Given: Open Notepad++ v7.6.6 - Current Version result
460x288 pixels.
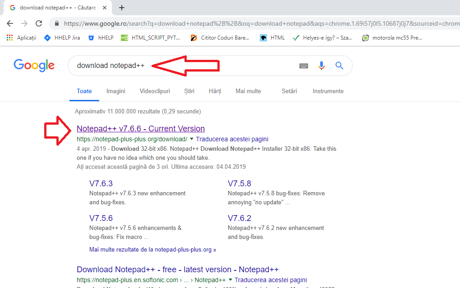Looking at the screenshot, I should coord(141,129).
